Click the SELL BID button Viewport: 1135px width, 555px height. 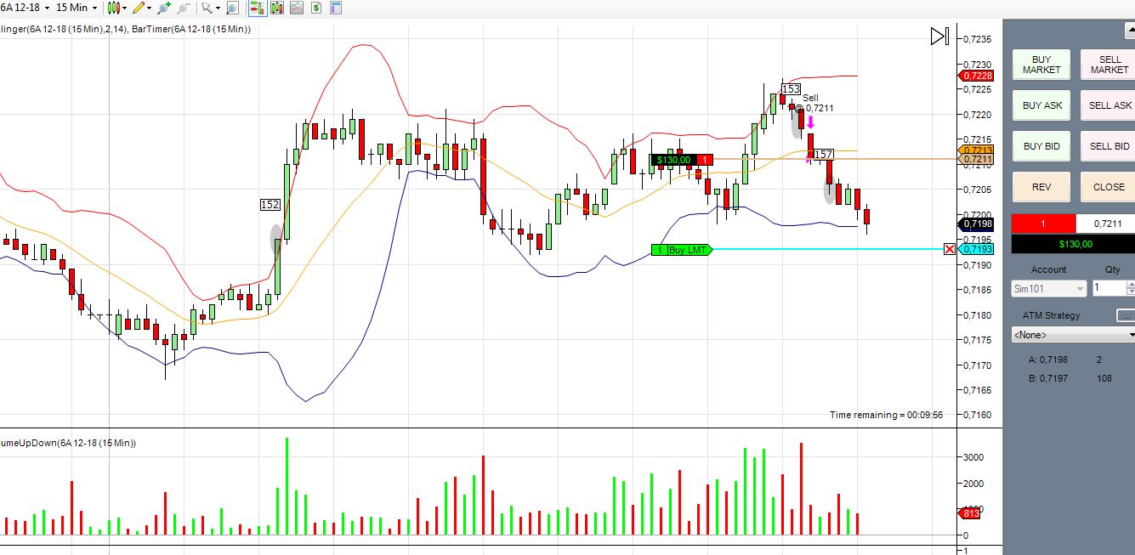coord(1108,146)
